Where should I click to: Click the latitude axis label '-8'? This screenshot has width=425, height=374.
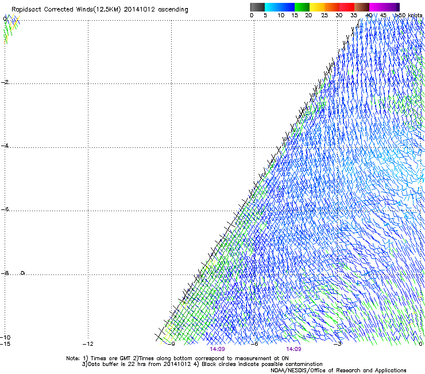tap(5, 273)
